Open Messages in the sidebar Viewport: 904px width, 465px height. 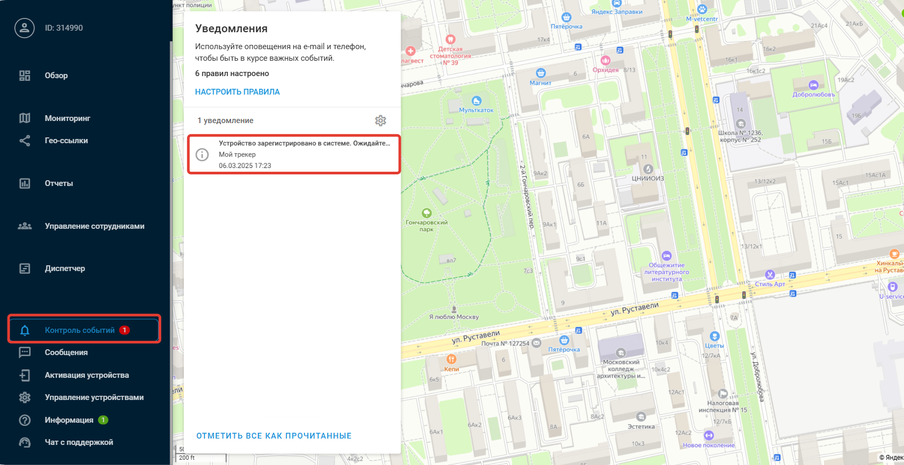click(66, 352)
